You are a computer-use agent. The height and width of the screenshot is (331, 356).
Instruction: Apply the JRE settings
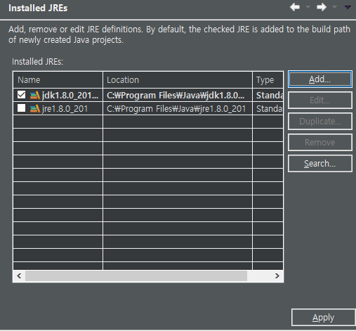324,318
